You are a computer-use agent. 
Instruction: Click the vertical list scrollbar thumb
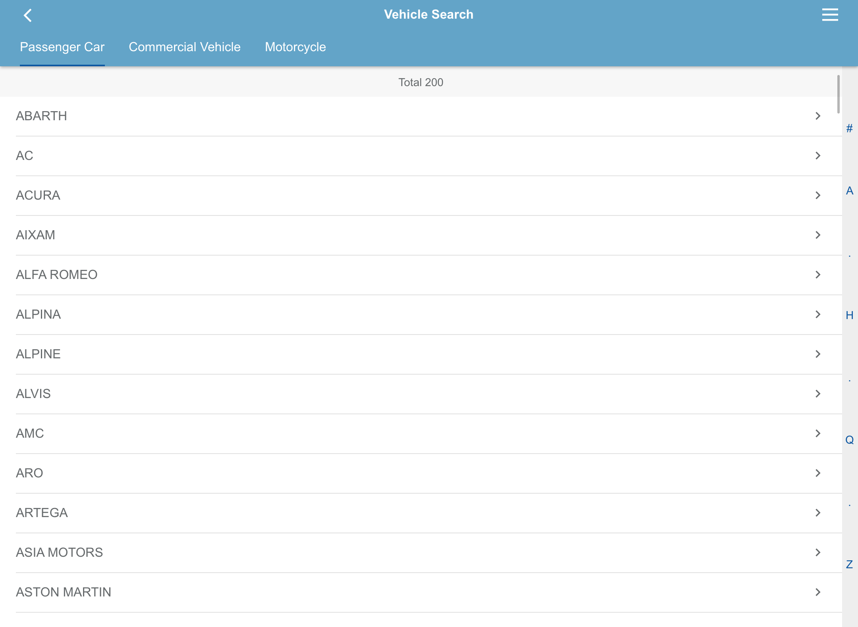tap(839, 94)
